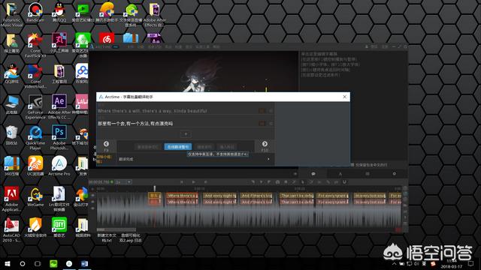The width and height of the screenshot is (481, 270).
Task: Show hidden system tray icons chevron
Action: pyautogui.click(x=394, y=263)
